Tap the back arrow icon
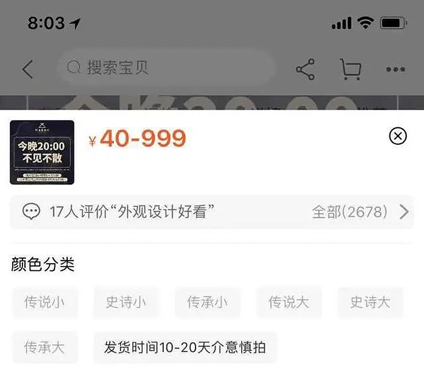Viewport: 424px width, 377px height. click(28, 69)
